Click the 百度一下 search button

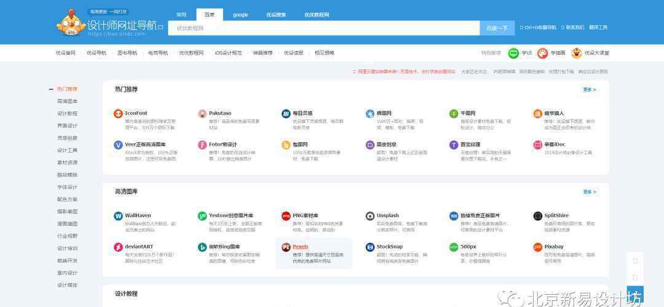497,28
